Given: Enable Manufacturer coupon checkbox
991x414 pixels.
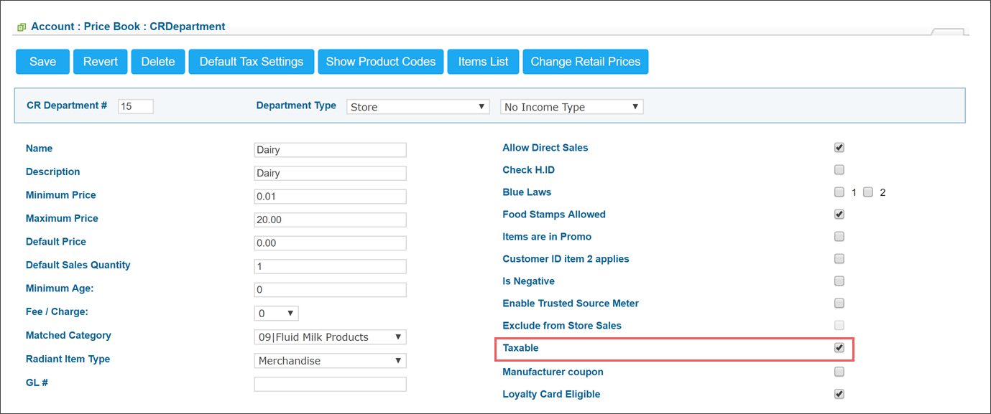Looking at the screenshot, I should click(839, 372).
